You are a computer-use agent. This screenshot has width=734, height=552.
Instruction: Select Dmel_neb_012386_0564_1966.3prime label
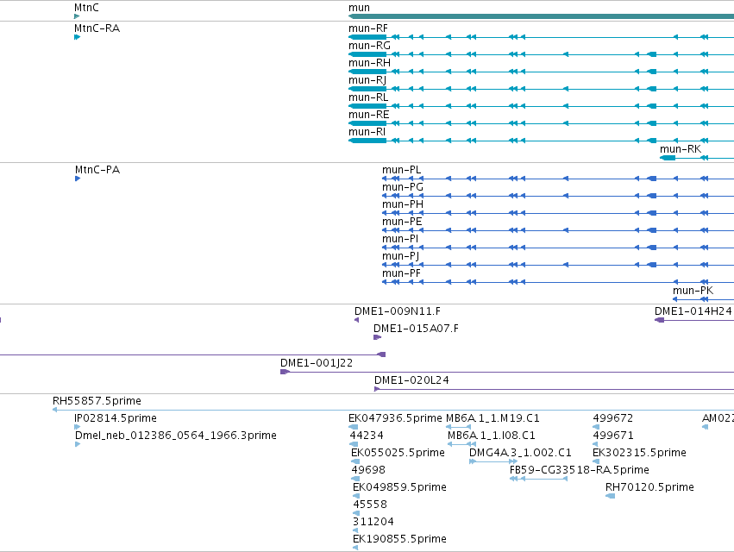click(176, 436)
